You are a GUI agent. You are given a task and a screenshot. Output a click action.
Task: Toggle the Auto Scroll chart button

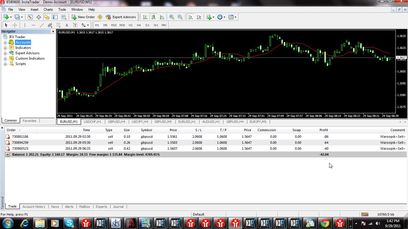[x=191, y=17]
